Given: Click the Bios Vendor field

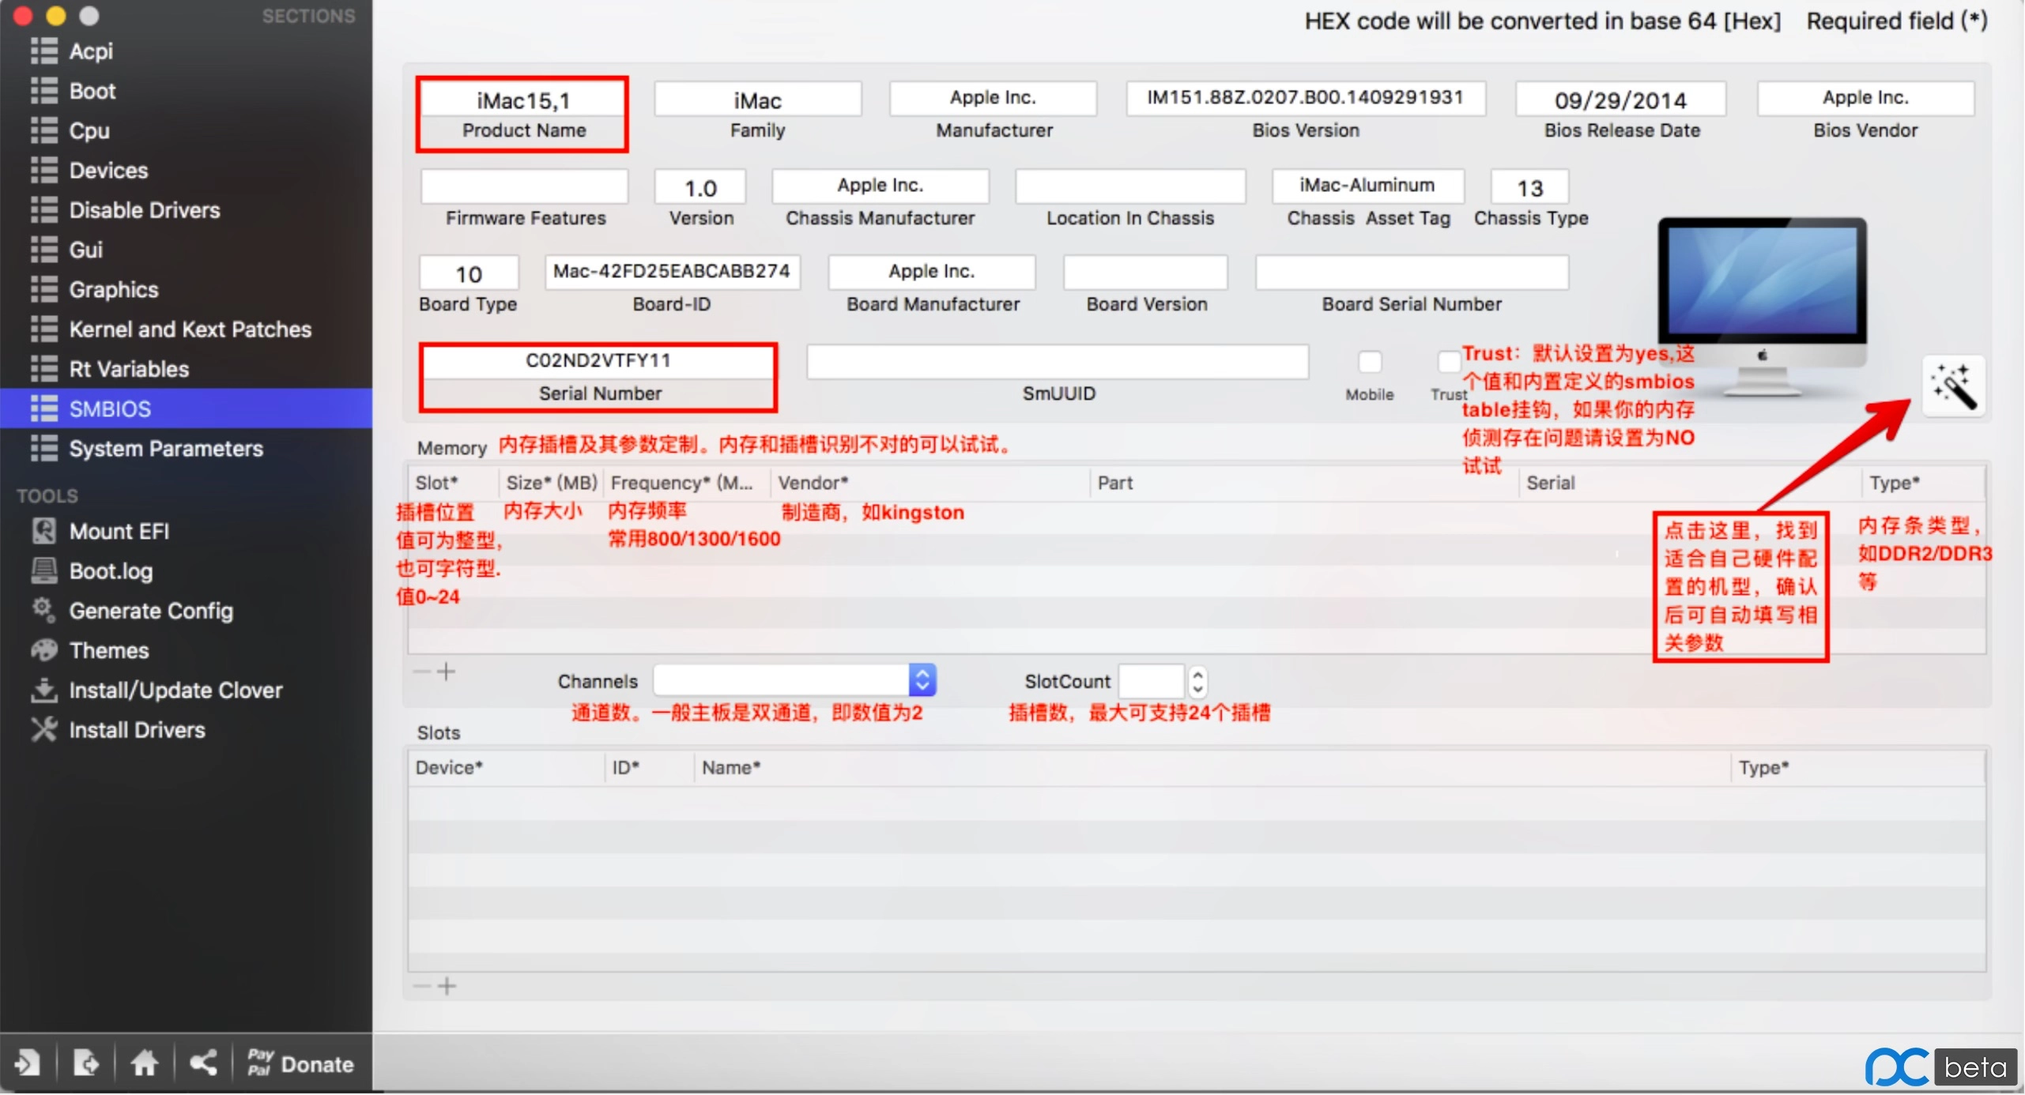Looking at the screenshot, I should (1865, 98).
